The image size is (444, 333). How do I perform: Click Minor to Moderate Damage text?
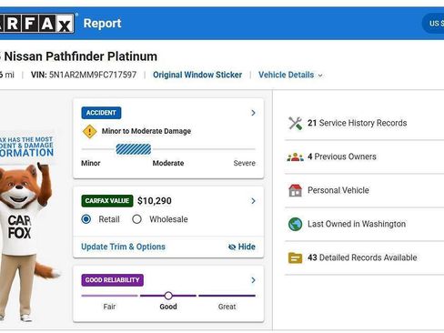[146, 131]
